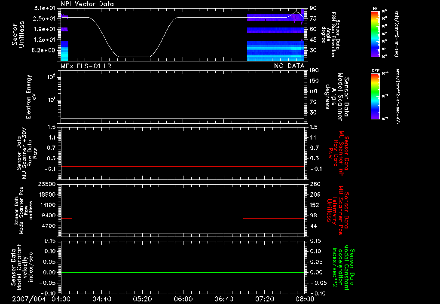The image size is (440, 304).
Task: Click the 'NO DATA' label
Action: point(289,66)
